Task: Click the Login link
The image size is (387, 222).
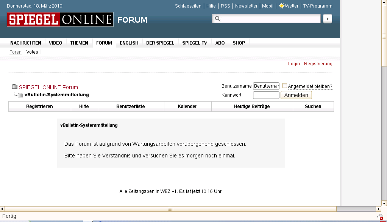Action: [294, 64]
